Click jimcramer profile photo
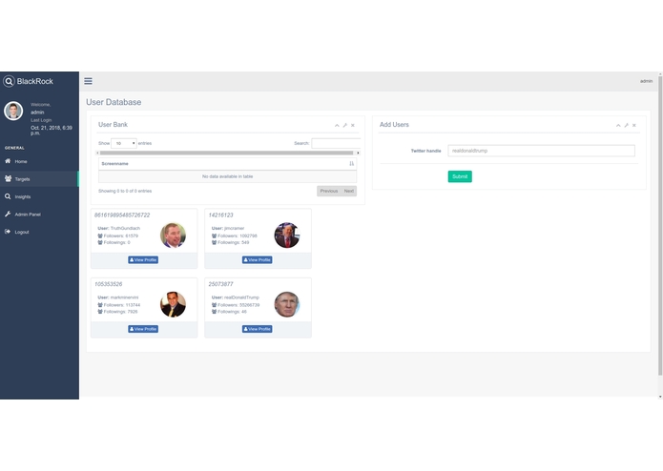The height and width of the screenshot is (471, 663). [x=287, y=235]
